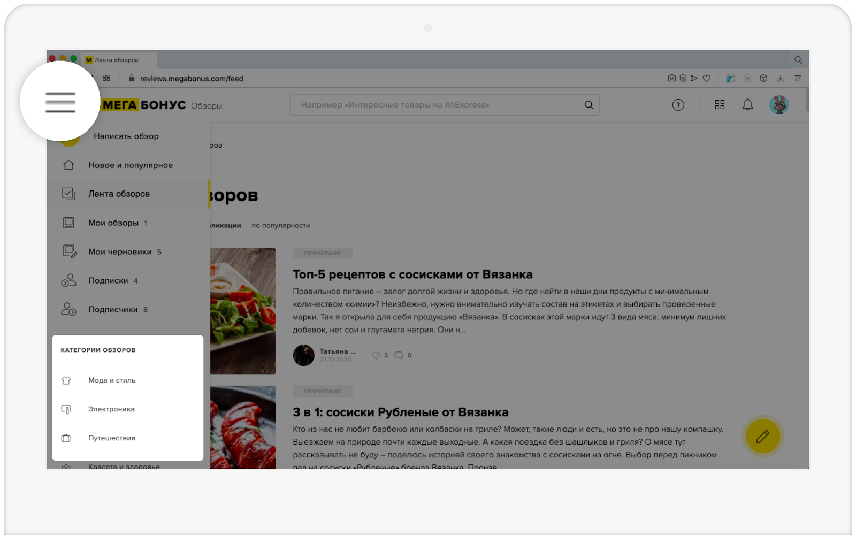The width and height of the screenshot is (856, 535).
Task: Select Электроника category
Action: pos(111,409)
